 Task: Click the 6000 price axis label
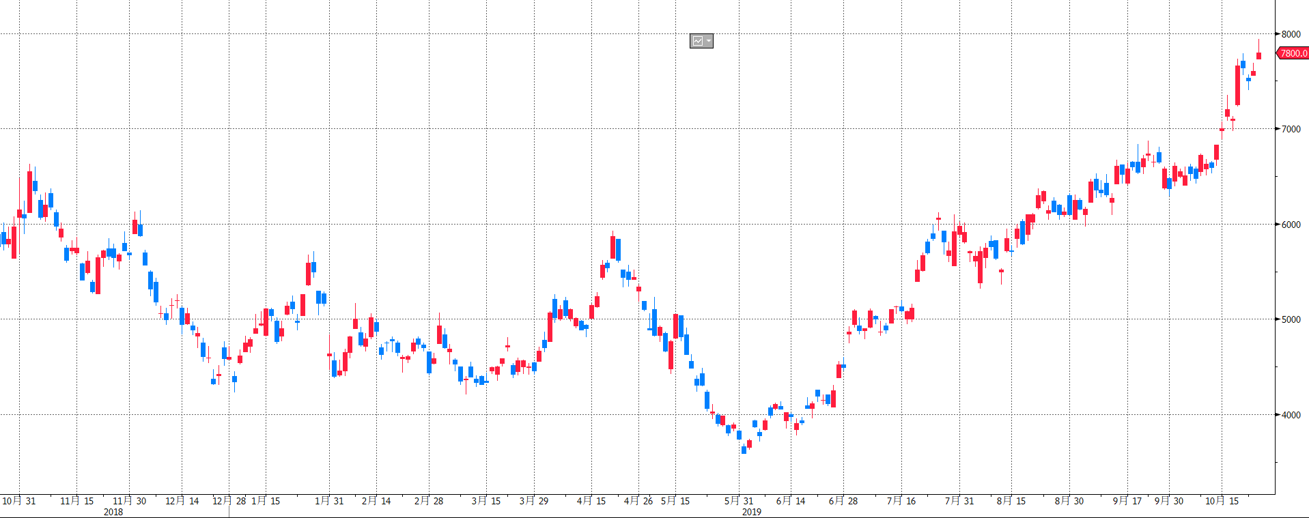tap(1291, 225)
